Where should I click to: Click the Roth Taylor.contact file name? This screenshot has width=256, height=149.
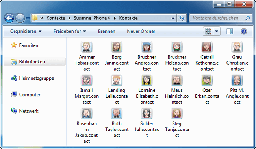point(117,129)
